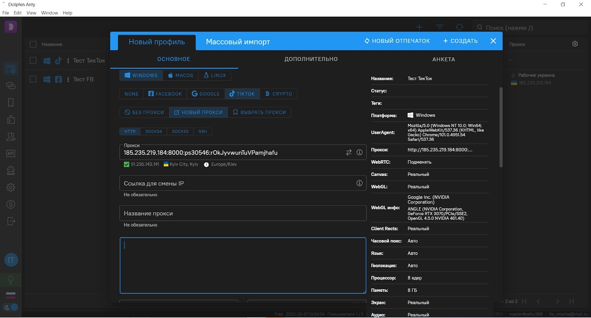Select SSH proxy type
The height and width of the screenshot is (318, 591).
tap(203, 131)
